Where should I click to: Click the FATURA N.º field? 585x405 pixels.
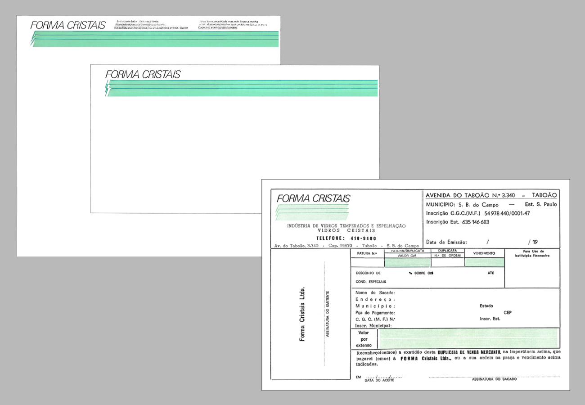(x=367, y=262)
